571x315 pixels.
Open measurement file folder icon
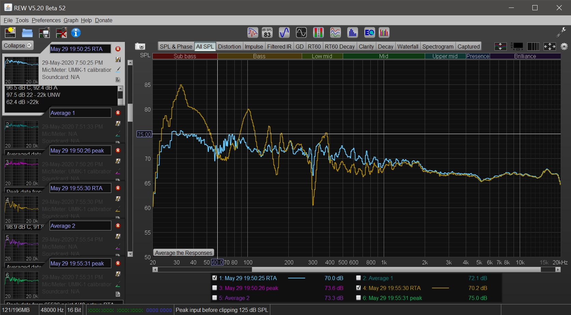click(27, 33)
